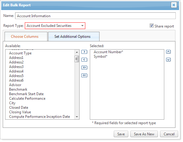Toggle the Share report checkbox

point(152,26)
